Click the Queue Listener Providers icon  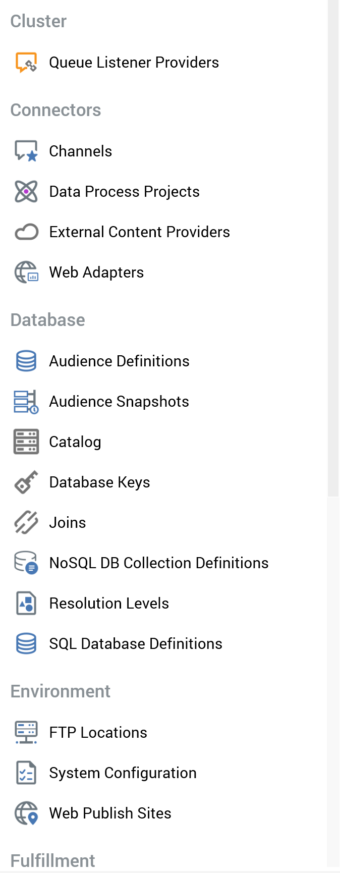point(26,63)
